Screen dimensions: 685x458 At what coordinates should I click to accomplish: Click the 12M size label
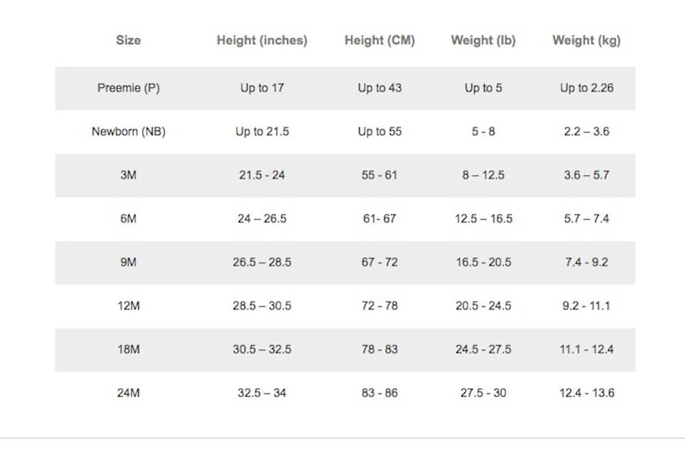129,305
